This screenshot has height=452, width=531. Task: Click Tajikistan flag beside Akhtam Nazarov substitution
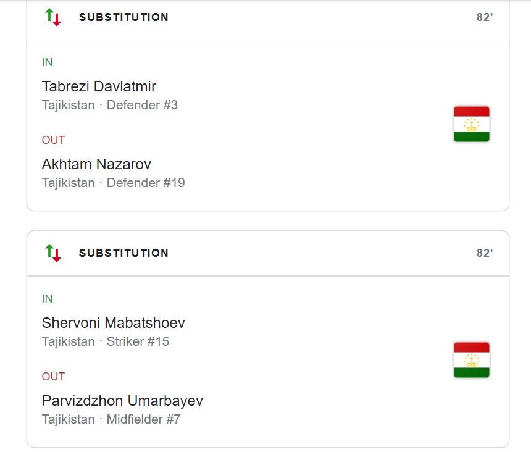pyautogui.click(x=472, y=124)
